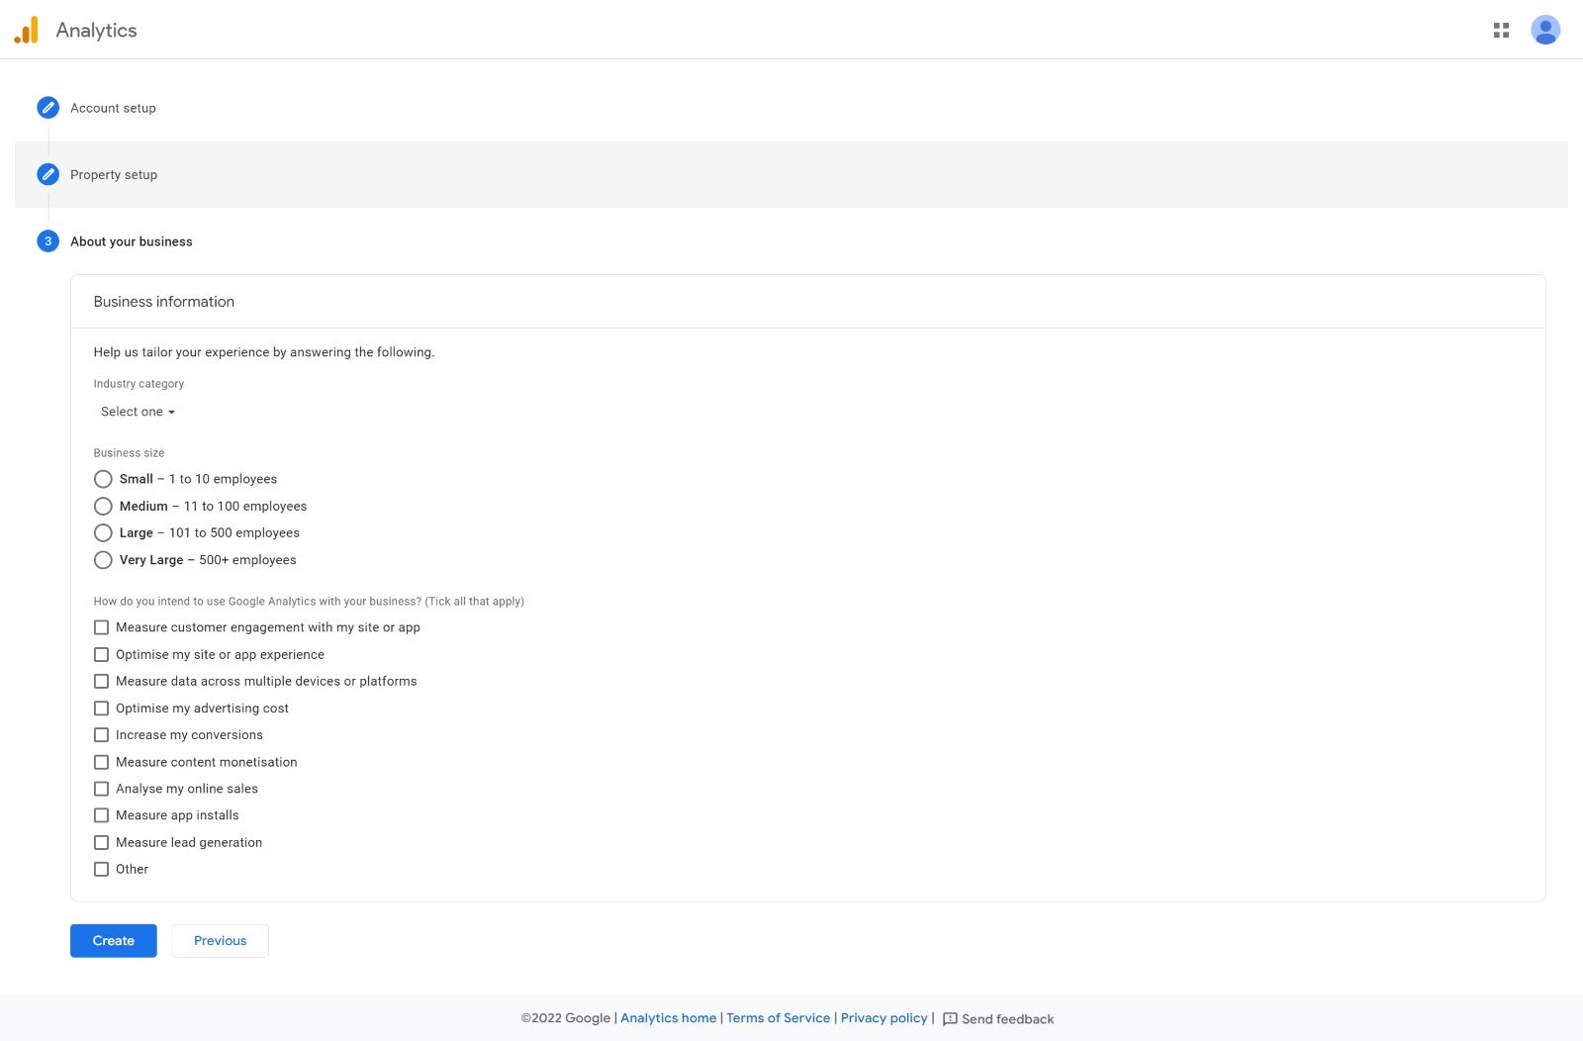
Task: Open the Analytics home link
Action: tap(668, 1018)
